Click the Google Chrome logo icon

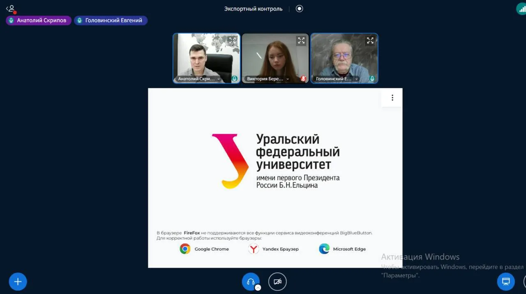click(185, 249)
